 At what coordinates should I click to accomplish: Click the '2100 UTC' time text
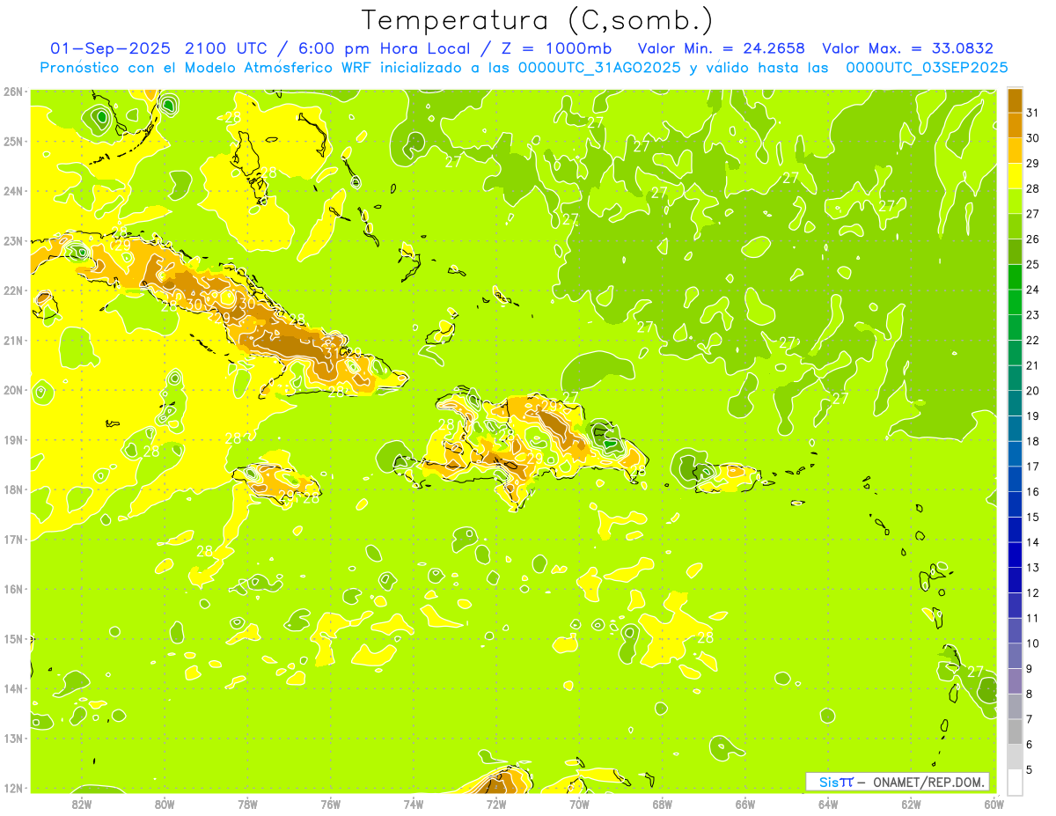click(x=226, y=48)
